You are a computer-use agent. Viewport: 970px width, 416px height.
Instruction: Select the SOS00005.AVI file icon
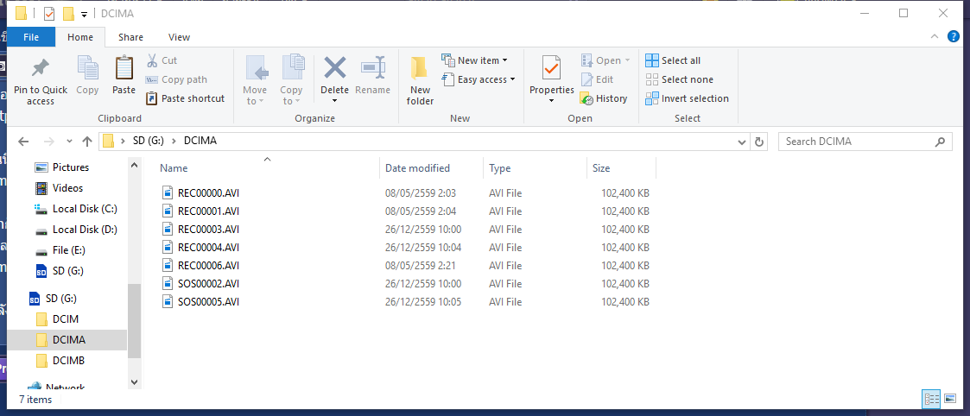tap(167, 302)
